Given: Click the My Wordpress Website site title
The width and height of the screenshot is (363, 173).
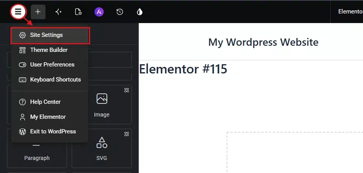Looking at the screenshot, I should (263, 42).
